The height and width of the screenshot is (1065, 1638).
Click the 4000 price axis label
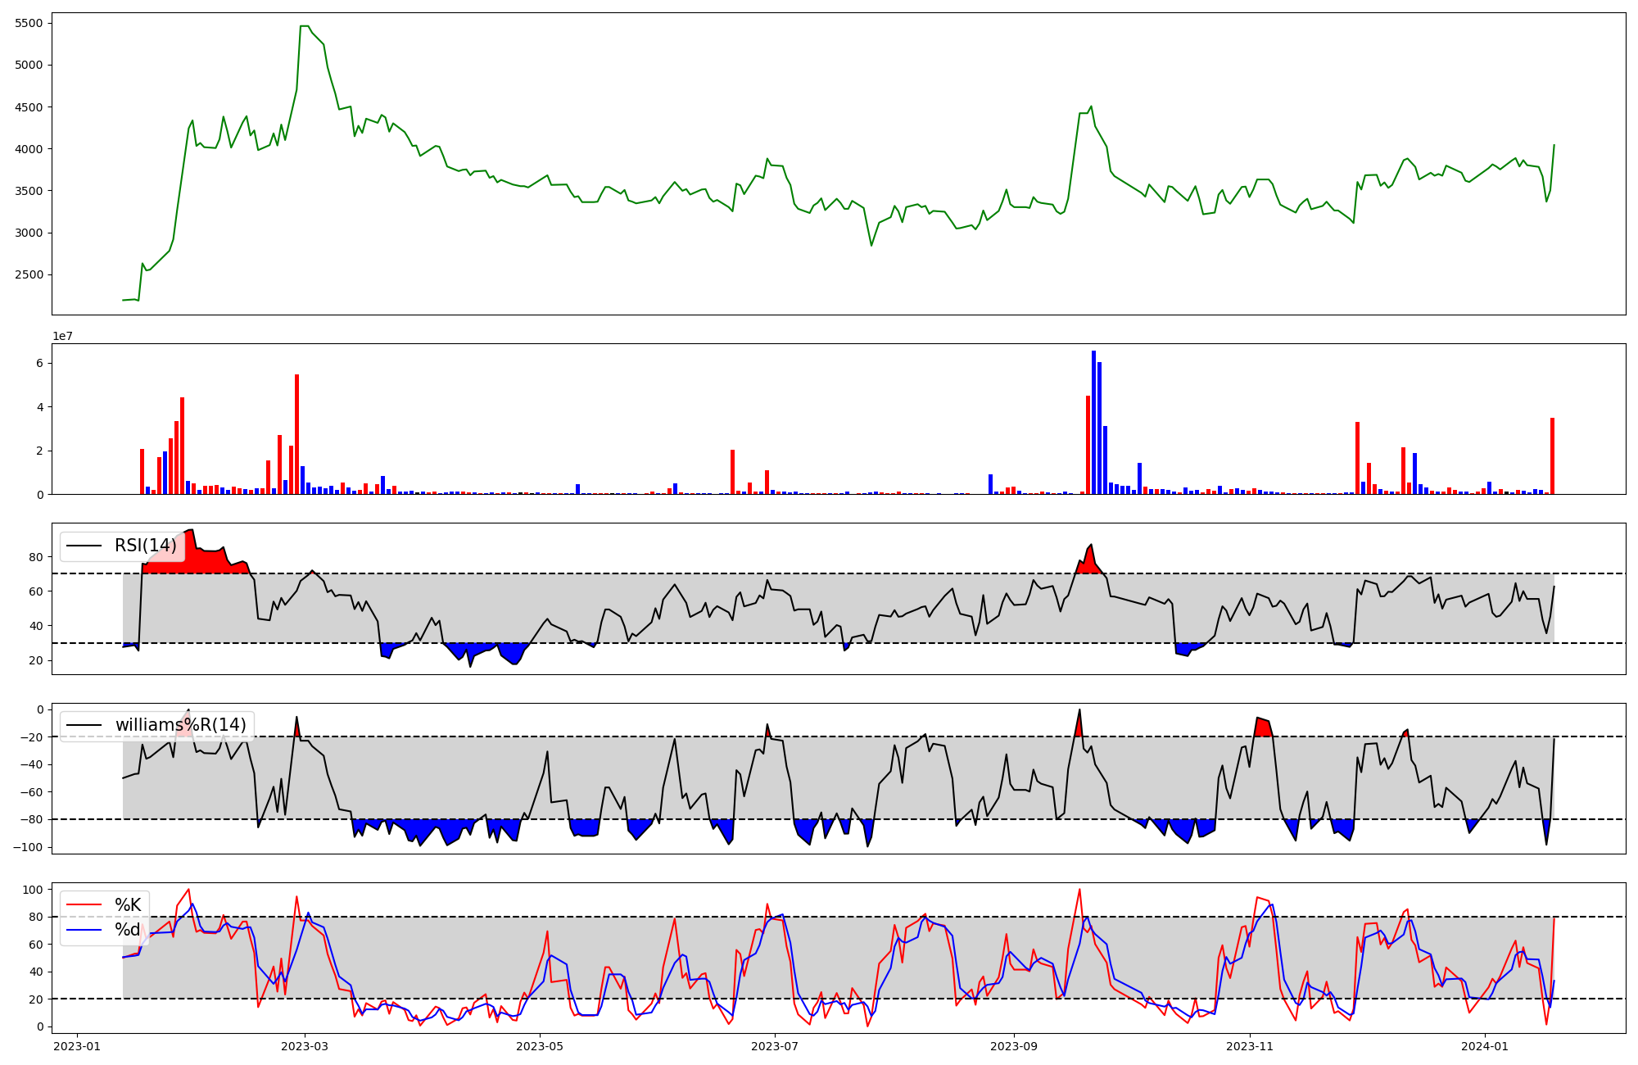[29, 149]
